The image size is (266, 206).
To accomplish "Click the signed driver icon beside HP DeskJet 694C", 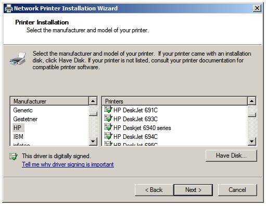I will tap(108, 136).
